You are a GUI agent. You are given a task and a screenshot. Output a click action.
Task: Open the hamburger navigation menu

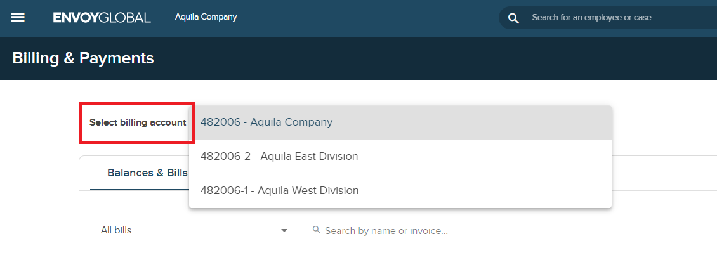(18, 18)
